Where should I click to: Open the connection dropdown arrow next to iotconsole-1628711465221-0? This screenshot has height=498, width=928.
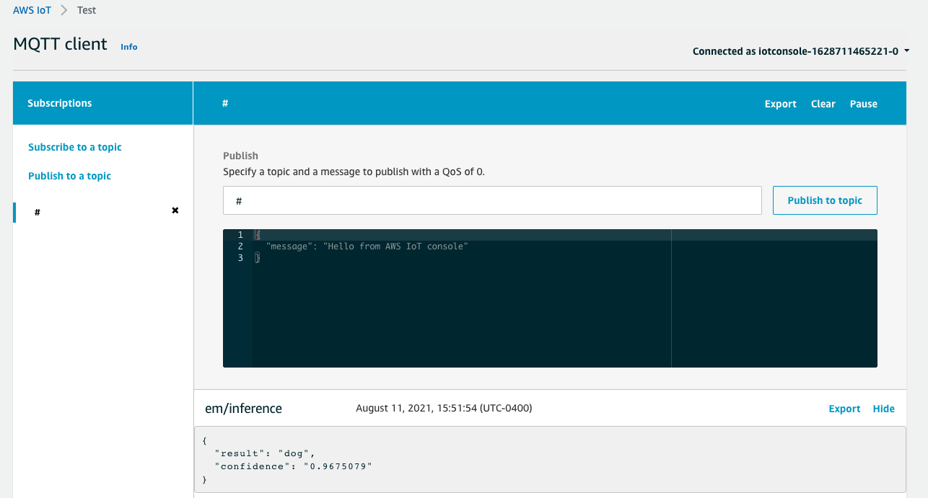click(x=906, y=51)
